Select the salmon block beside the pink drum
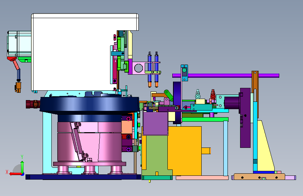 pyautogui.click(x=127, y=127)
